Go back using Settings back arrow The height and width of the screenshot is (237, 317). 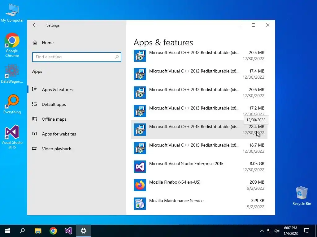[35, 25]
